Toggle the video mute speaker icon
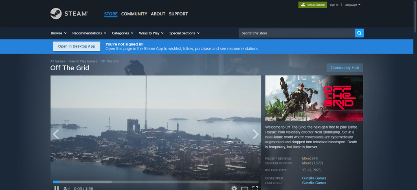 (66, 188)
